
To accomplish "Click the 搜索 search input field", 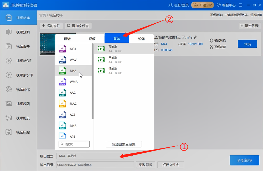I will (x=74, y=144).
